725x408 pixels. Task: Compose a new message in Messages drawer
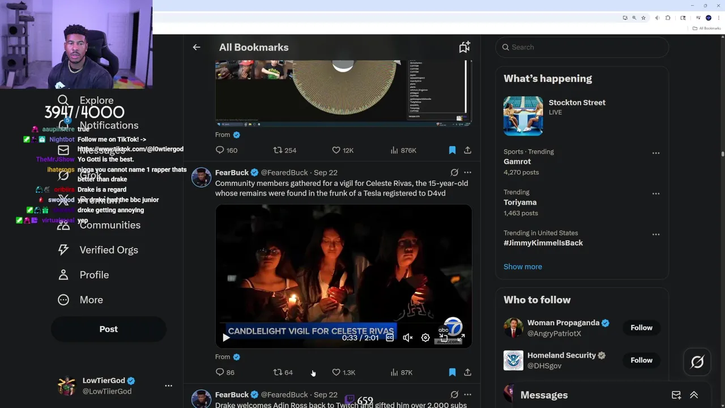tap(676, 395)
